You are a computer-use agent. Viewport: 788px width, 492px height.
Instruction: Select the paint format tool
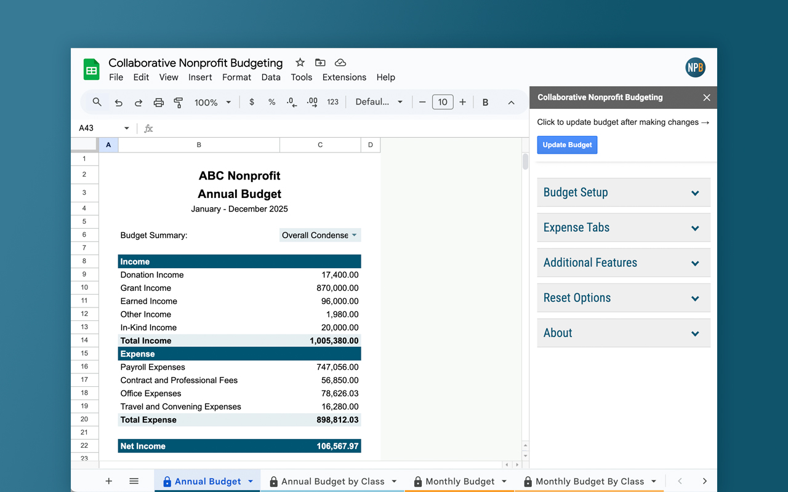pos(179,103)
